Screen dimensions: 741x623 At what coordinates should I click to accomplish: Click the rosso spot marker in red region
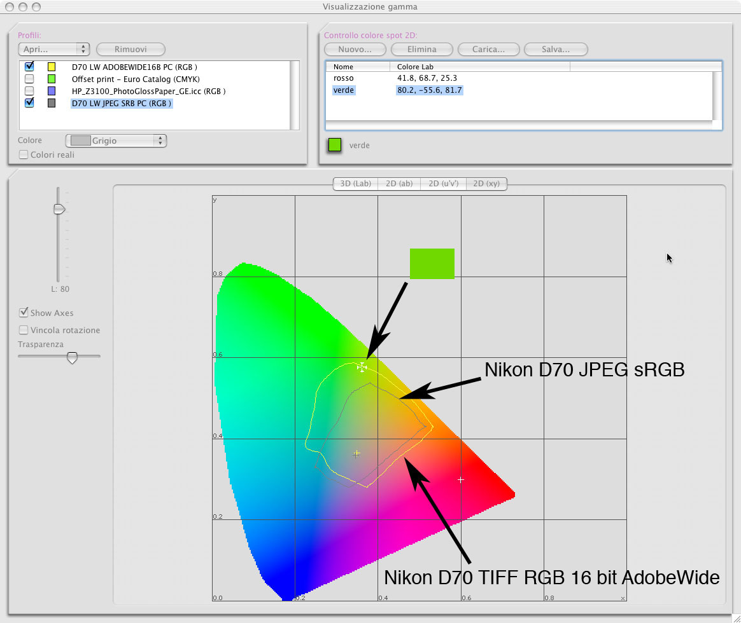pos(461,479)
